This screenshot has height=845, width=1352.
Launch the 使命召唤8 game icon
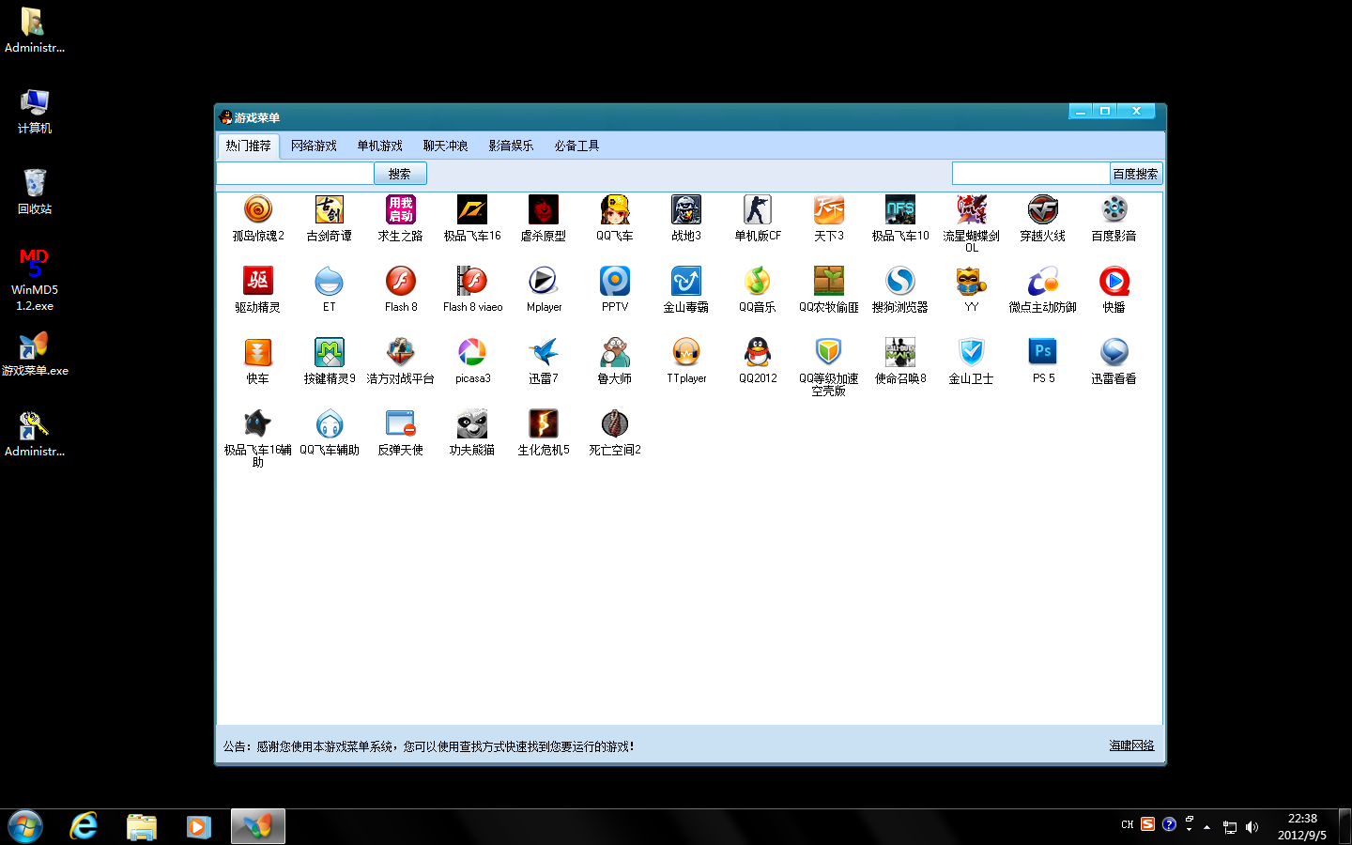point(900,352)
